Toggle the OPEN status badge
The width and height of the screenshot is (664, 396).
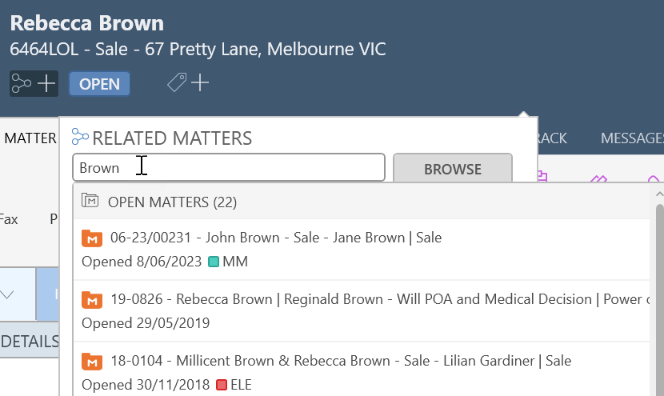(99, 84)
